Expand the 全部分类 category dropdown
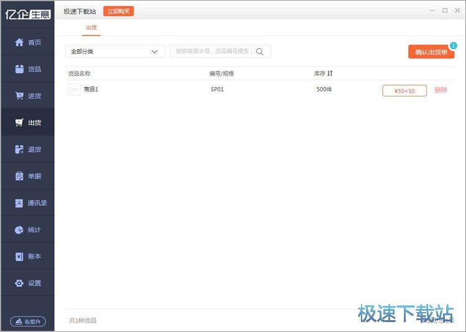Screen dimensions: 466x332 tap(116, 52)
